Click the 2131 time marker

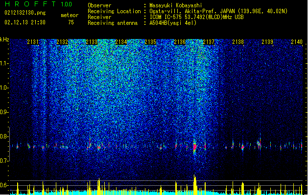tap(33, 42)
